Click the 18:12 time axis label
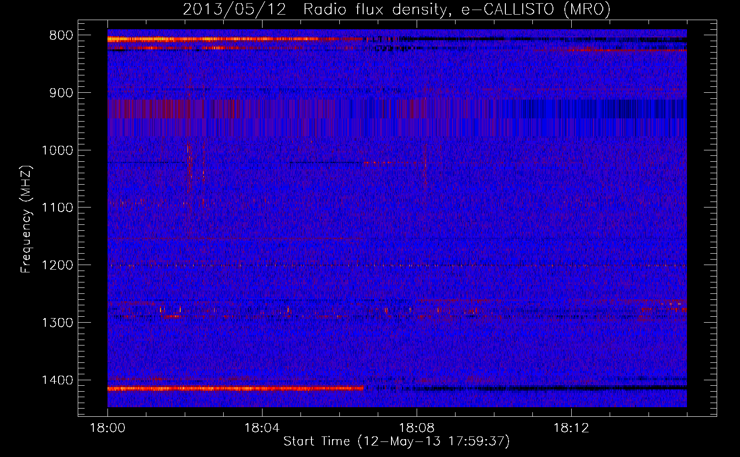Viewport: 740px width, 457px height. 571,428
